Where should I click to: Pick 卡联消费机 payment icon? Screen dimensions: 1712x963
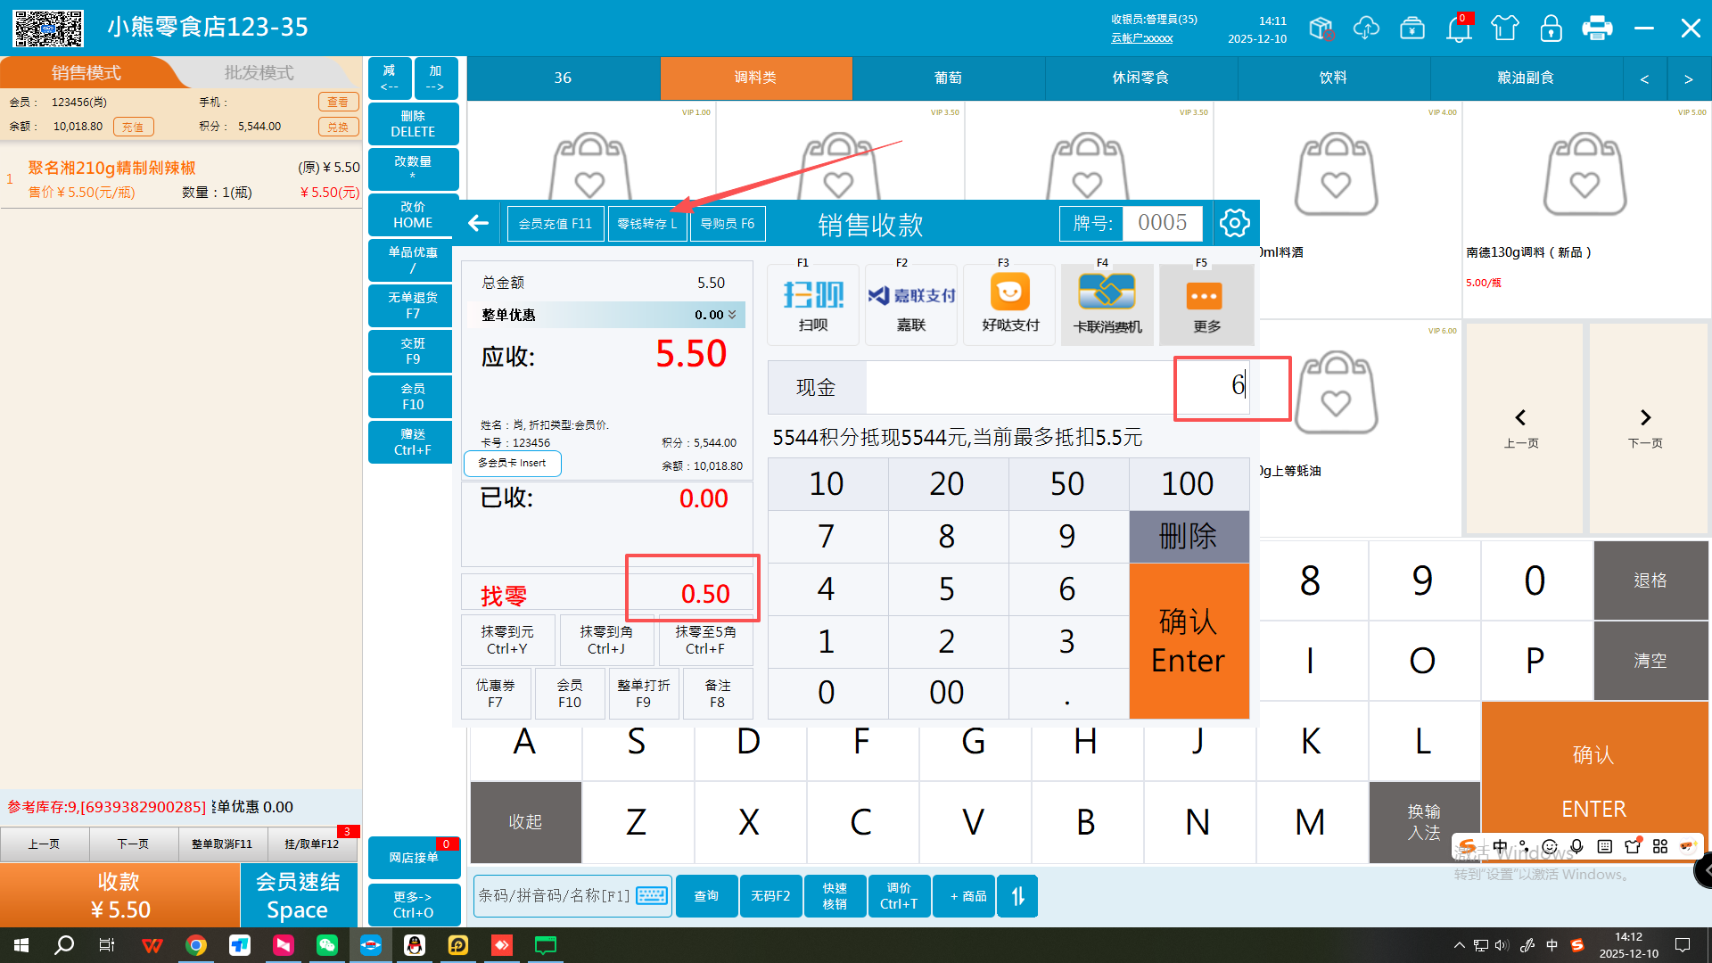1107,304
